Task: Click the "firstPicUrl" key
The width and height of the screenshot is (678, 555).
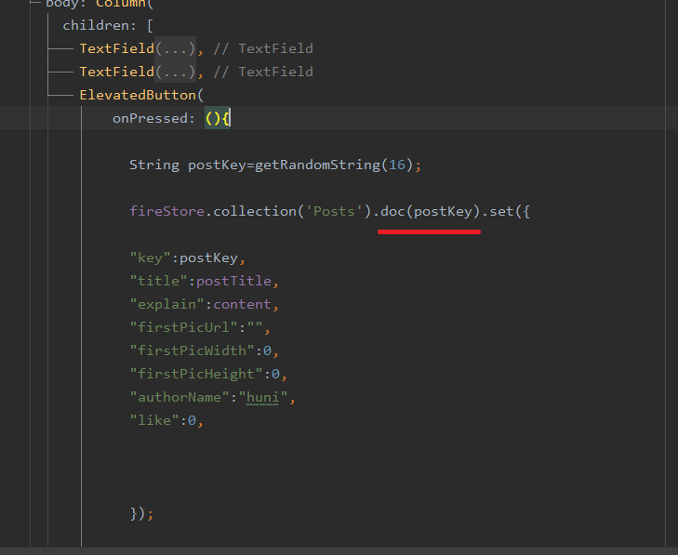Action: (x=184, y=327)
